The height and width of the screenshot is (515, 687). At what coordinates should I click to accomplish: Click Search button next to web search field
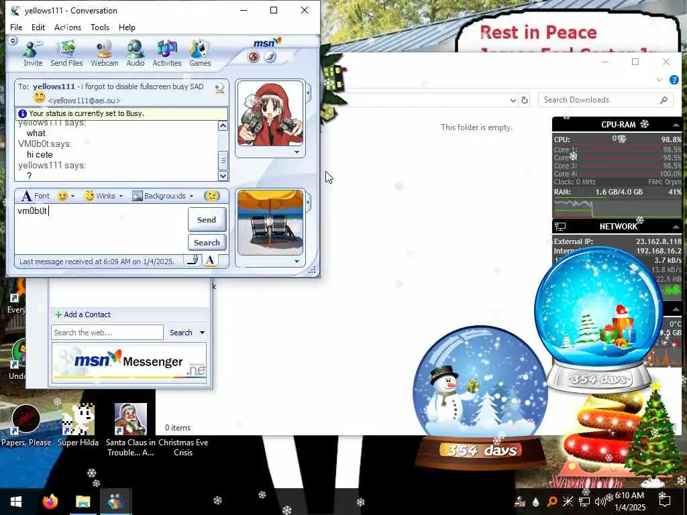181,333
